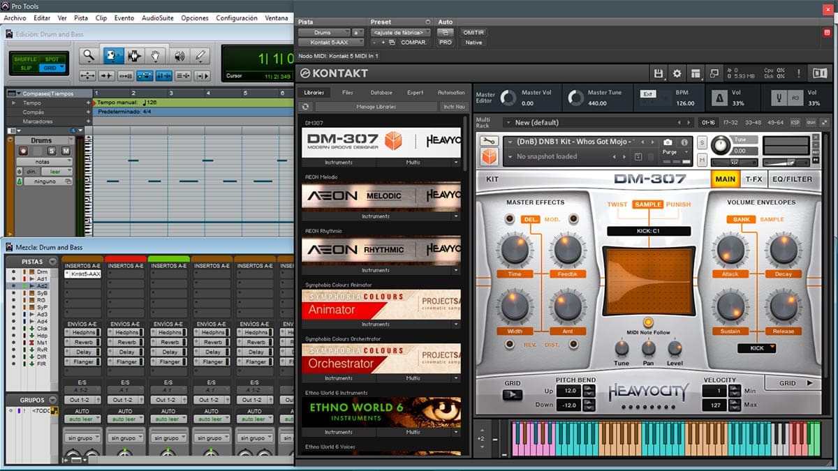Toggle MIDI Note Follow button
Viewport: 838px width, 471px height.
pos(648,322)
